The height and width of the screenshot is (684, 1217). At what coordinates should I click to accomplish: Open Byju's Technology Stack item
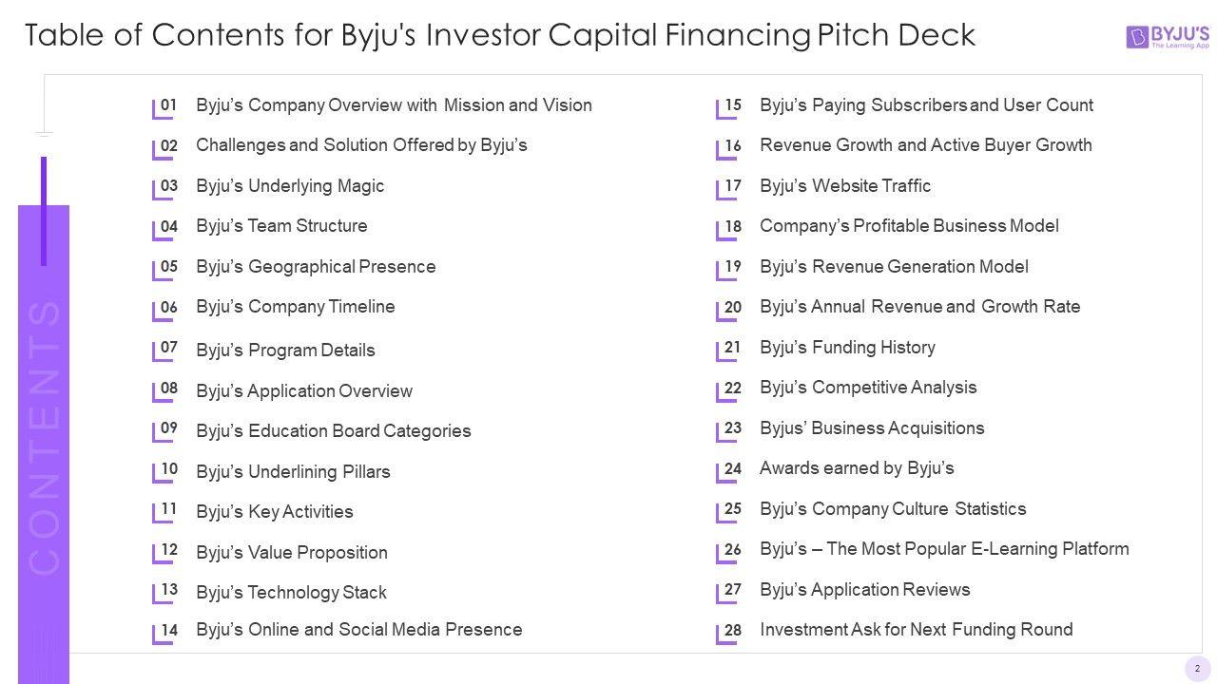(x=291, y=593)
